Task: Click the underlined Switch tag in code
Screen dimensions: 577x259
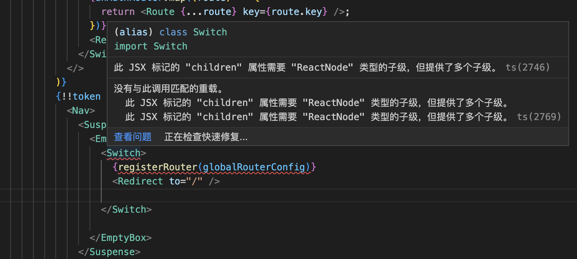Action: tap(123, 153)
